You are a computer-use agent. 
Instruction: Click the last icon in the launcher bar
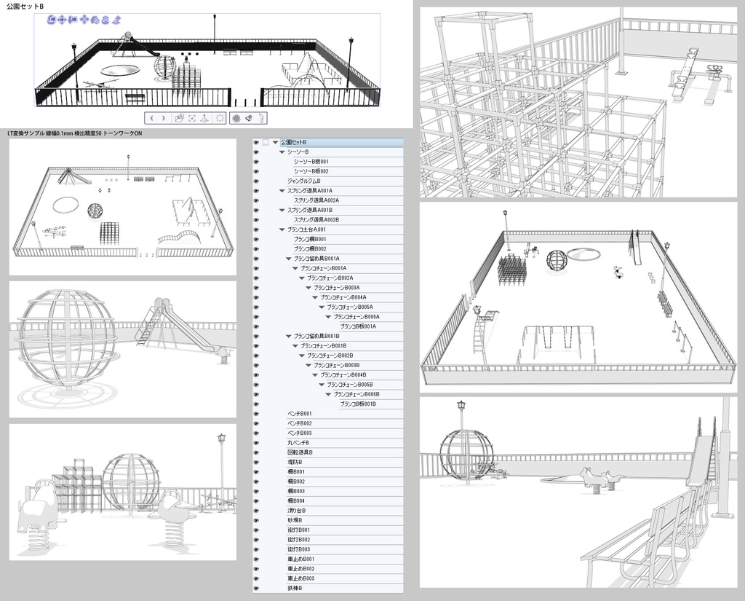click(261, 118)
